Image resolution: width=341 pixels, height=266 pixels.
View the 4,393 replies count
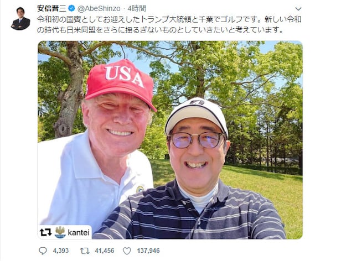[61, 251]
